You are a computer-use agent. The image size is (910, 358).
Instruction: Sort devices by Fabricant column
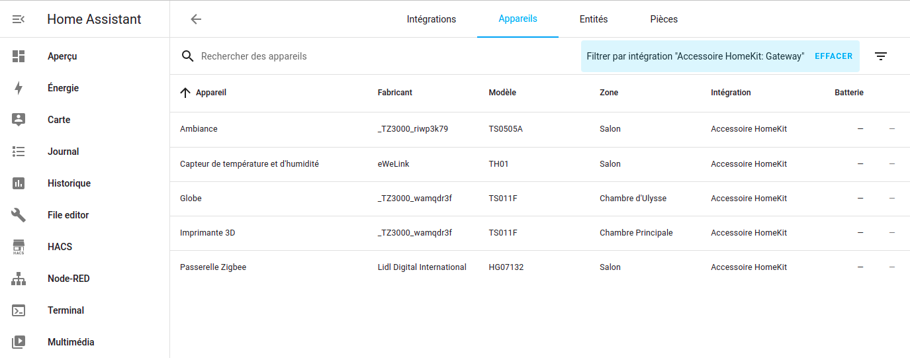pyautogui.click(x=394, y=93)
